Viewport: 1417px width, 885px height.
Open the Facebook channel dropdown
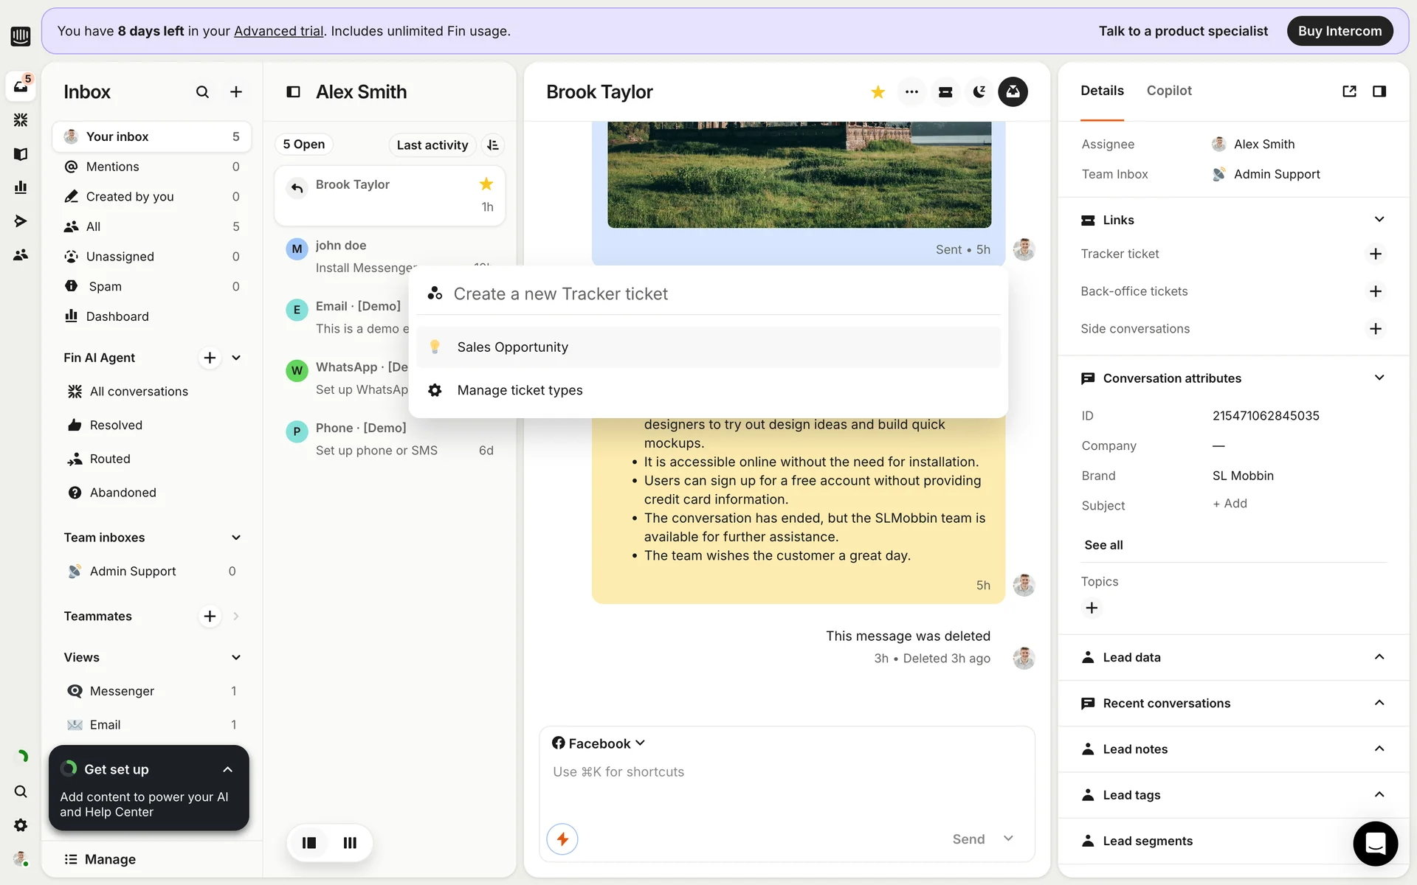coord(599,743)
